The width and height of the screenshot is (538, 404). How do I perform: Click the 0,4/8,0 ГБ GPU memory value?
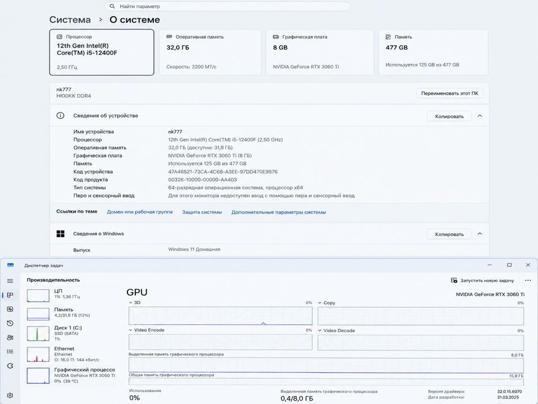[x=296, y=398]
